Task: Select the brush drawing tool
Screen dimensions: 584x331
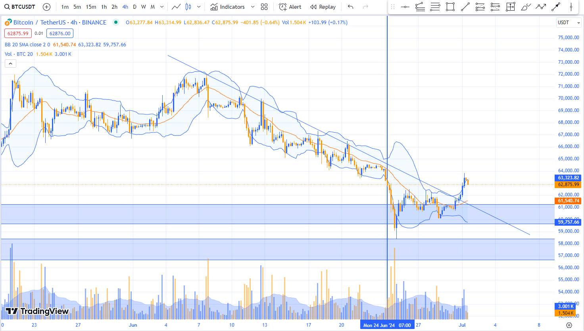Action: point(526,7)
